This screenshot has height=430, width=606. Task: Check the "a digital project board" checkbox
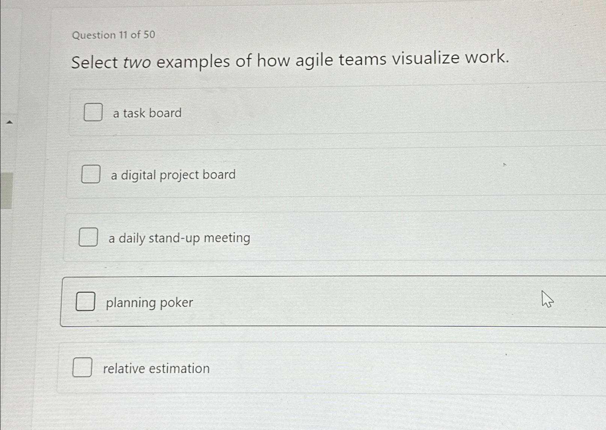tap(90, 174)
